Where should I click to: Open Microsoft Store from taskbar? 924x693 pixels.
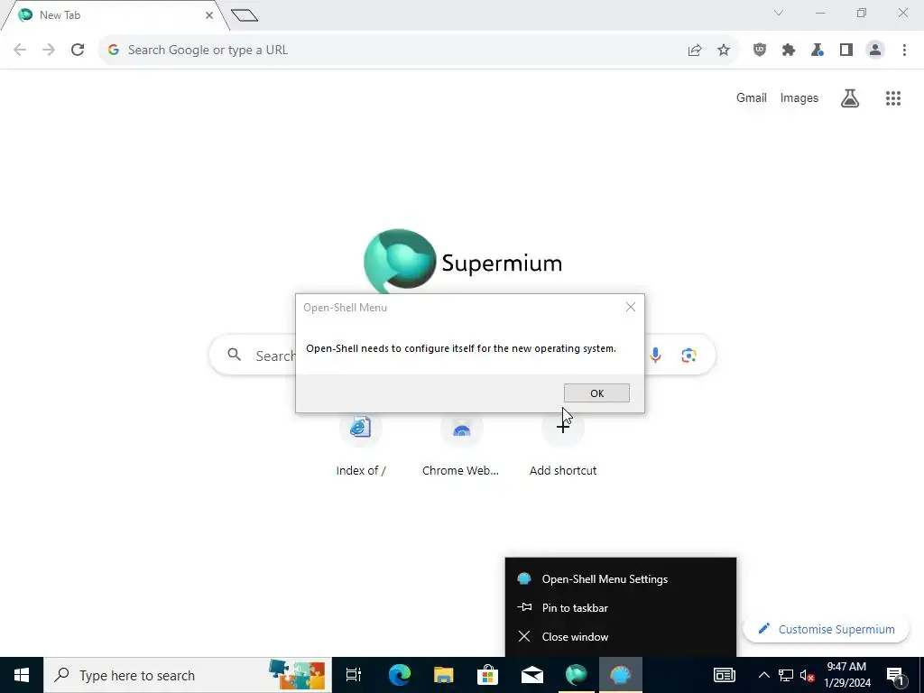(488, 675)
